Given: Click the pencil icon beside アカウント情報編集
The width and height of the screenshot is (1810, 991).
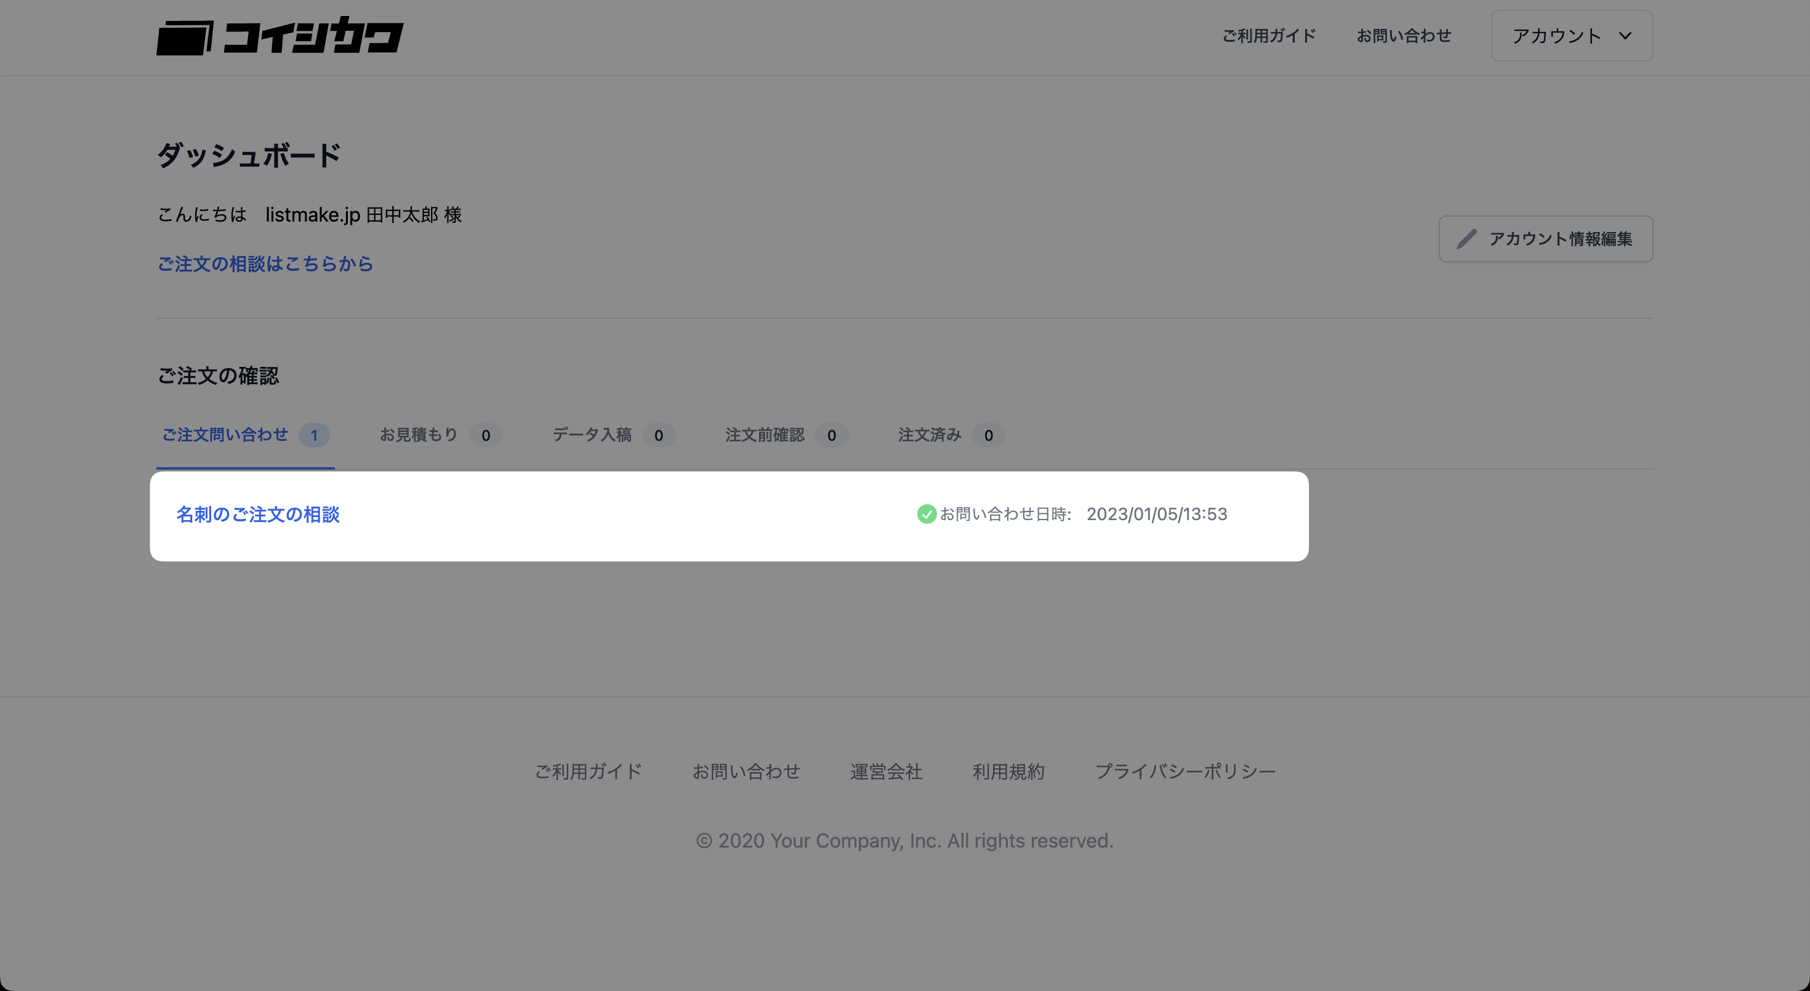Looking at the screenshot, I should [x=1466, y=239].
